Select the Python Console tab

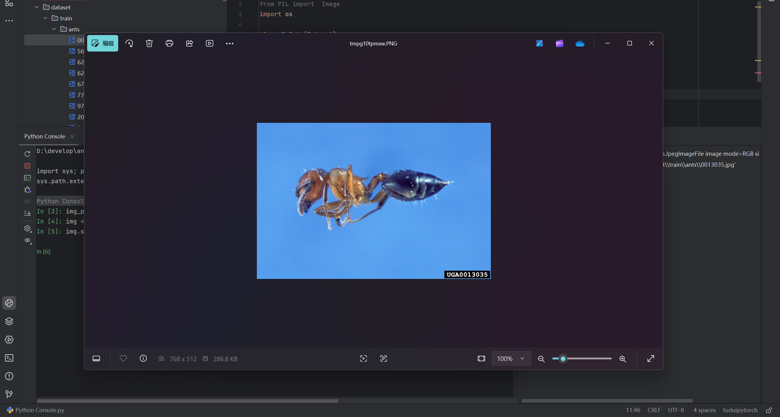[x=45, y=136]
